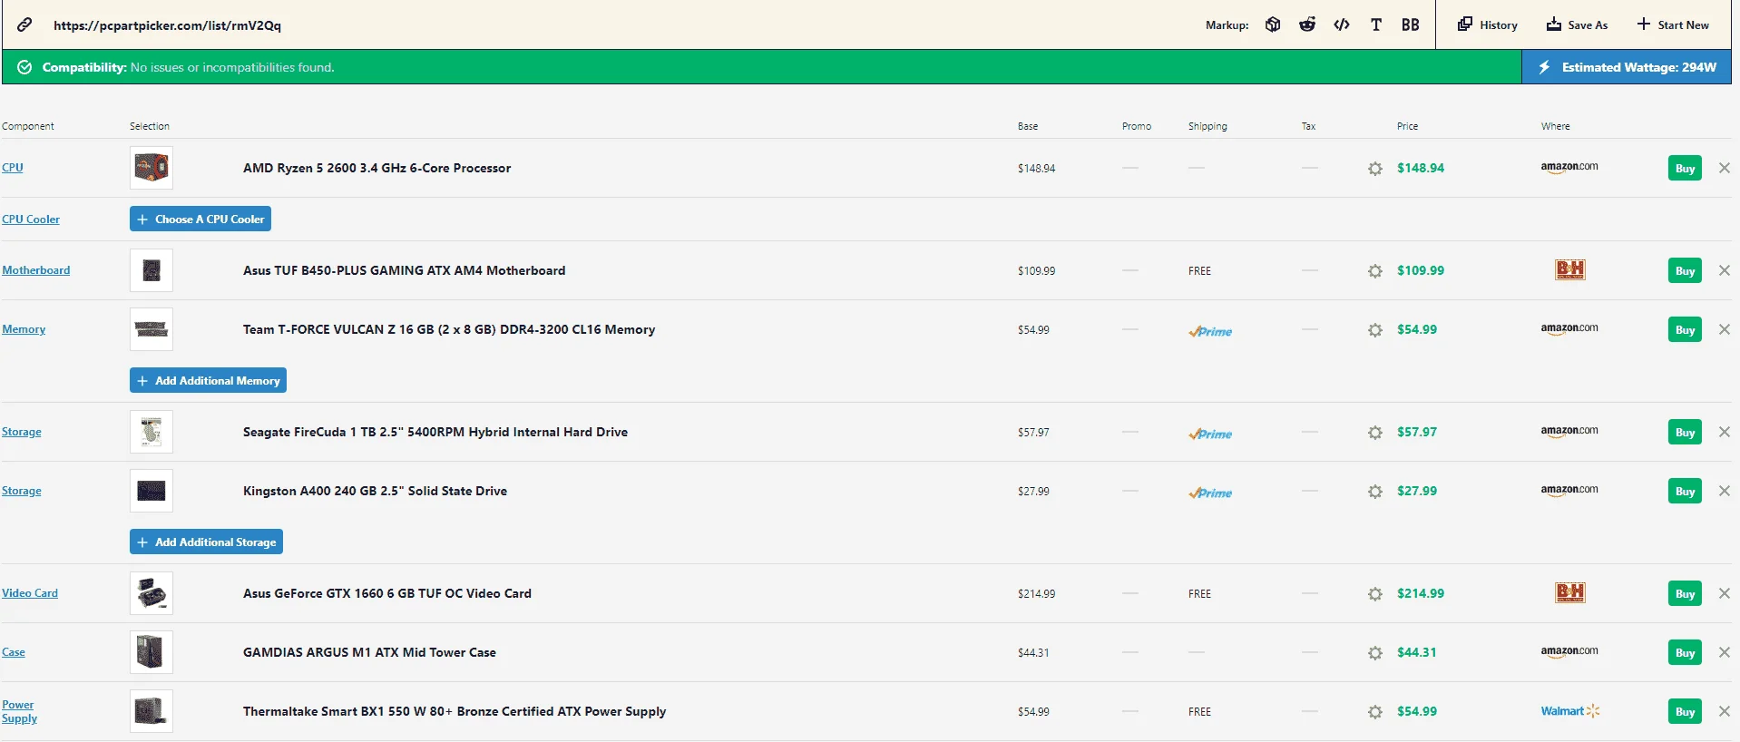Open the Video Card component link
Screen dimensions: 1740x742
pyautogui.click(x=30, y=593)
